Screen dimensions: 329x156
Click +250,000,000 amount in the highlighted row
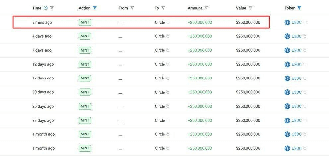[x=200, y=23]
